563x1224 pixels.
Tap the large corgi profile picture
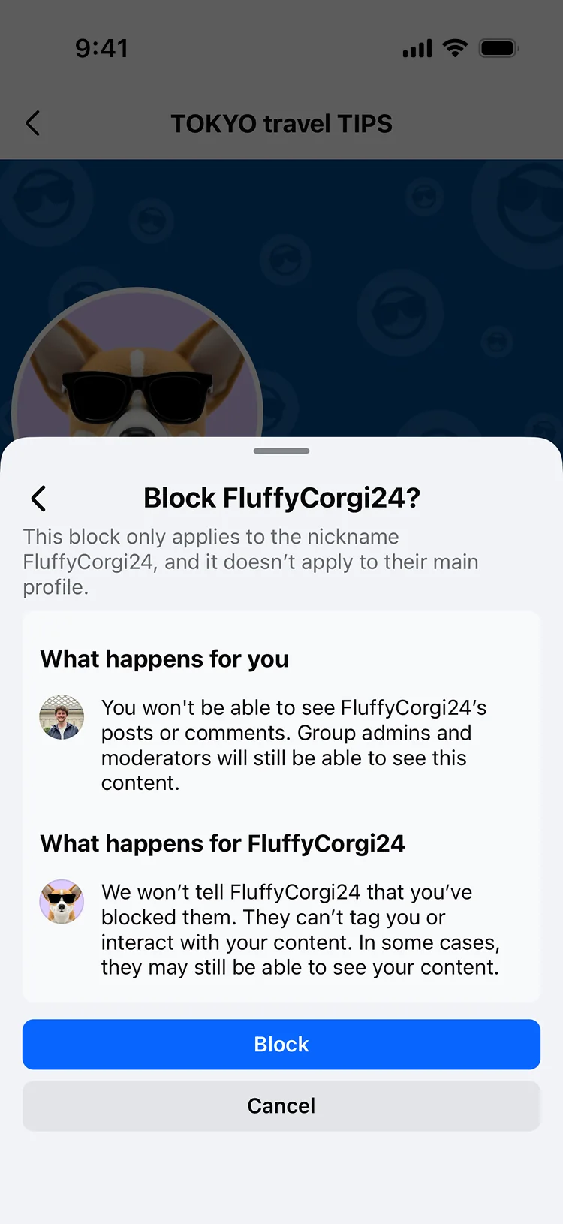[x=137, y=364]
